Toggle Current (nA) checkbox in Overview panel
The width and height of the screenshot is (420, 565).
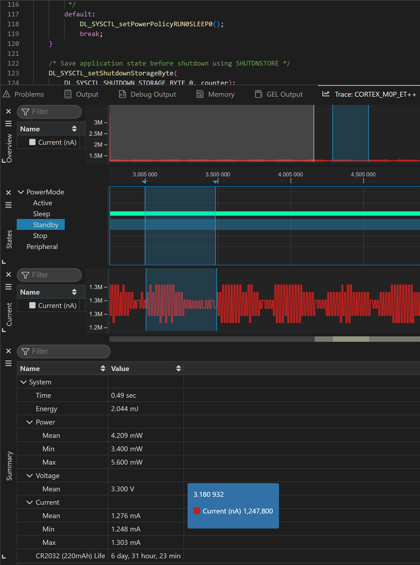[32, 142]
